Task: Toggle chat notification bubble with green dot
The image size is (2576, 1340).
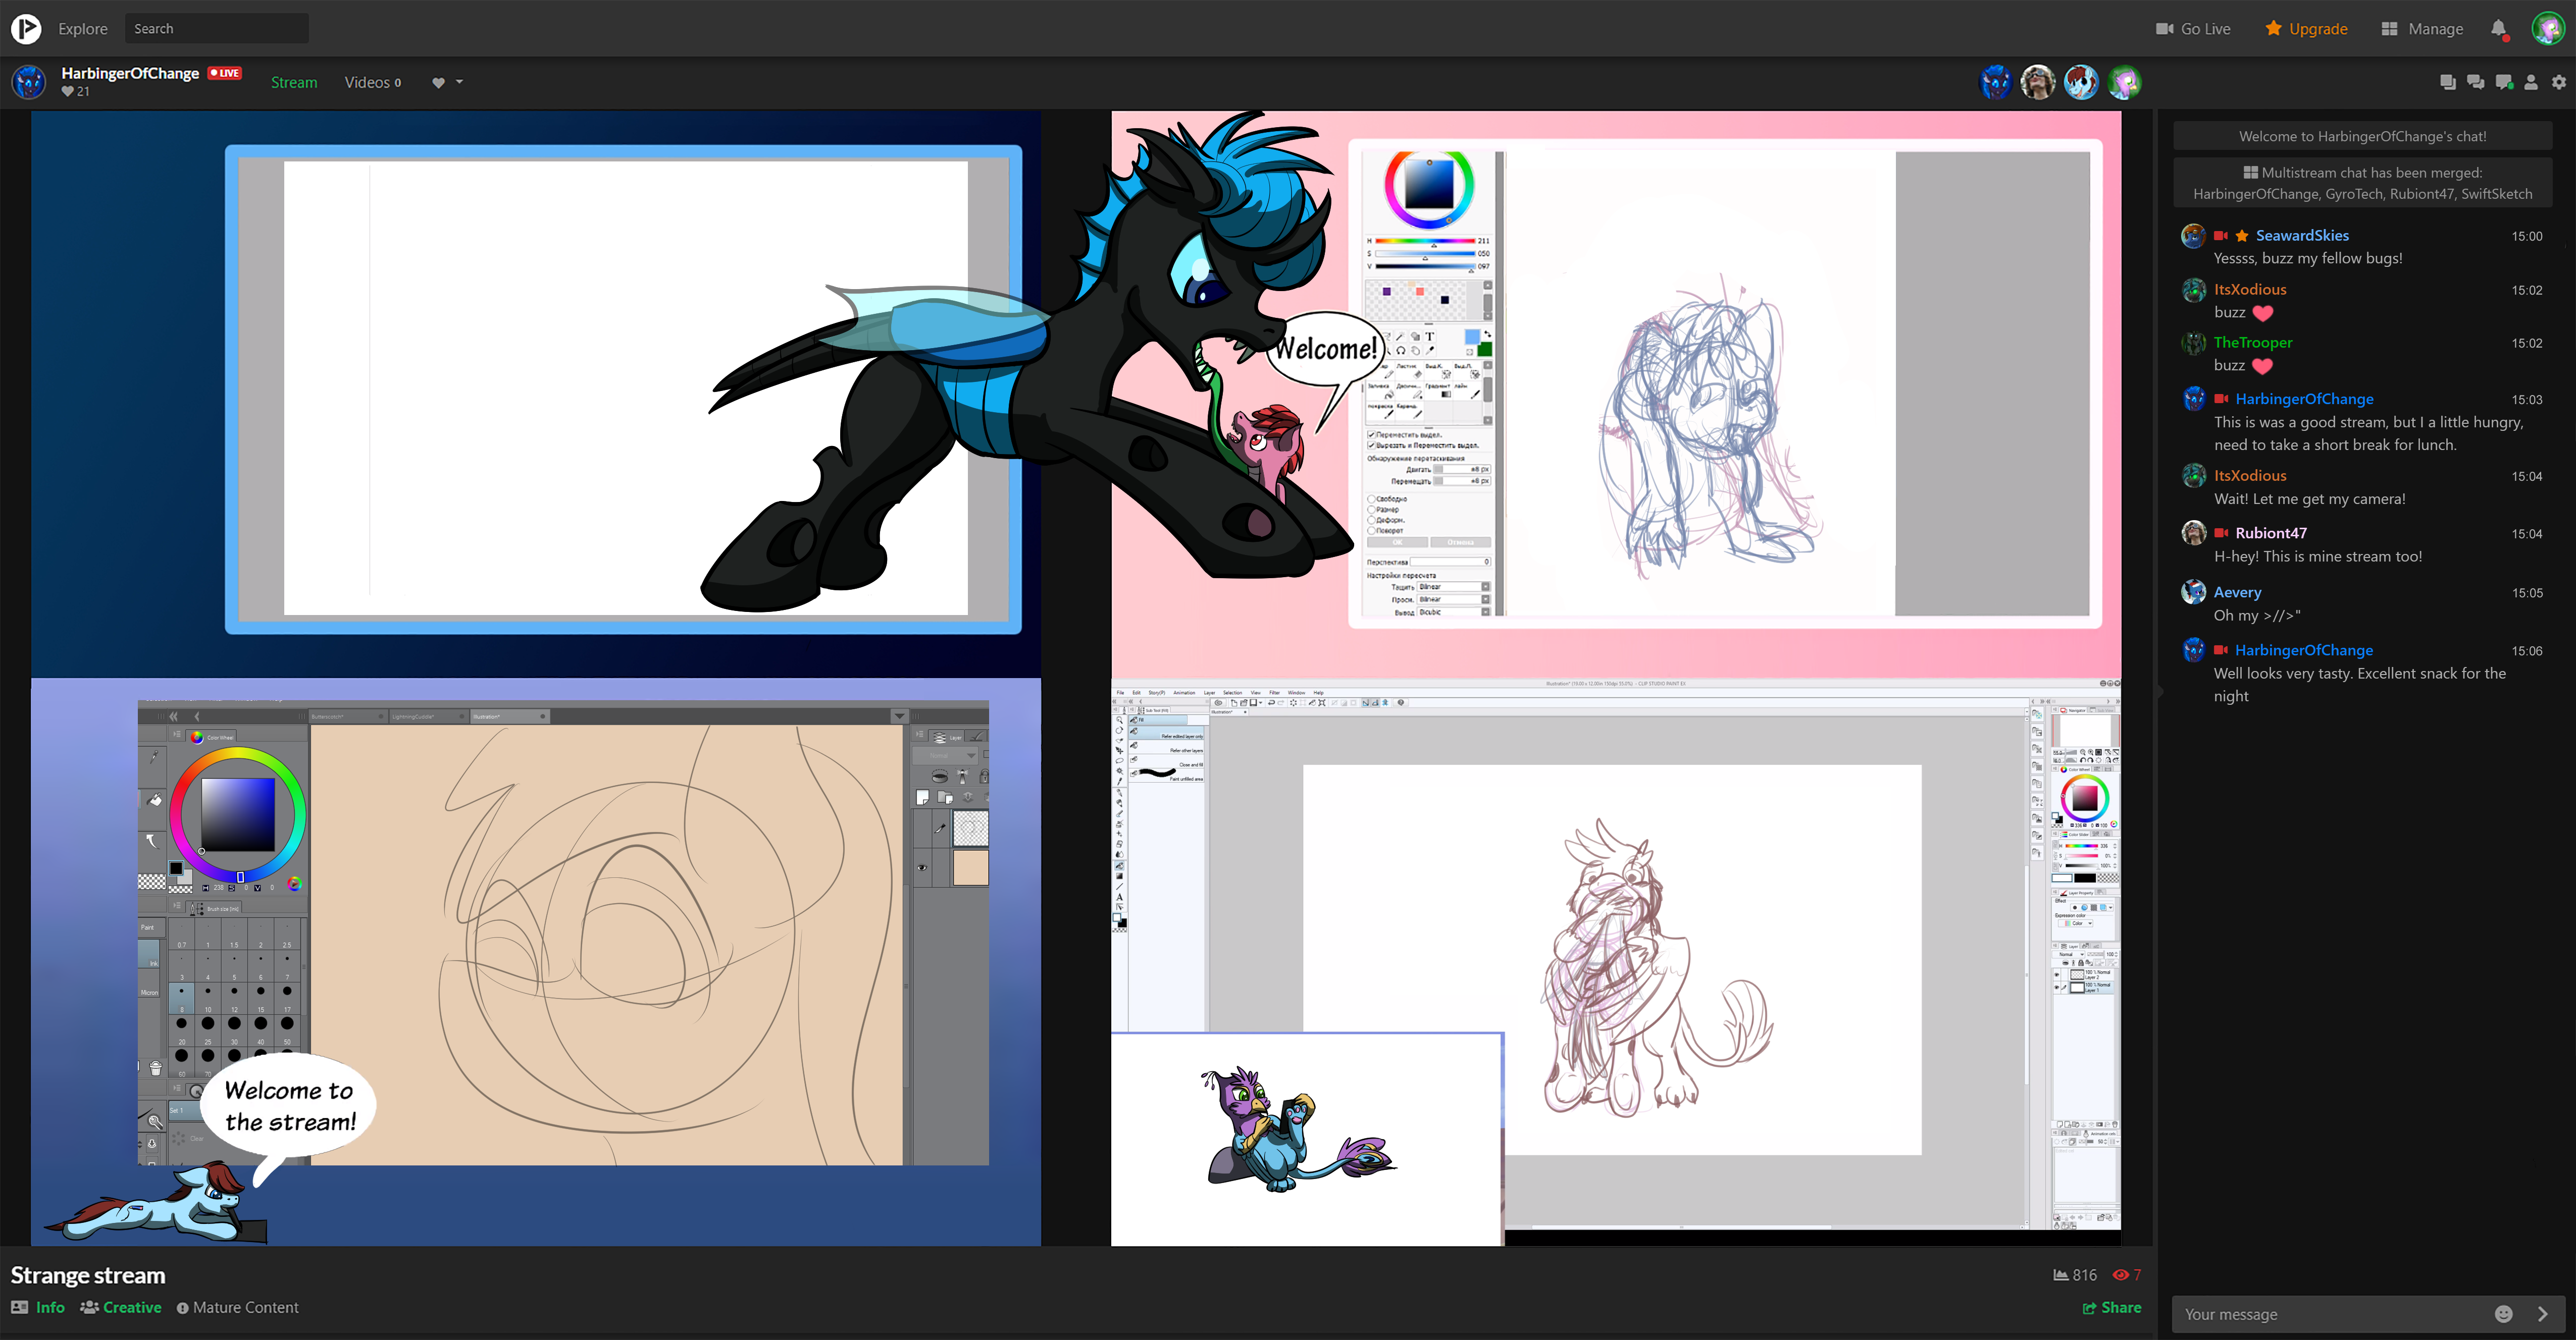Action: coord(2503,83)
